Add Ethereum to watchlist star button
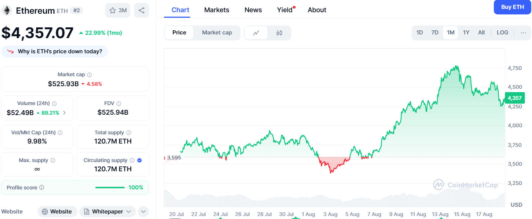 118,10
